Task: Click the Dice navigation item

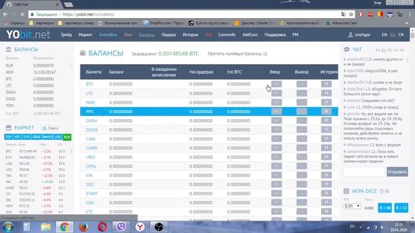Action: pos(128,34)
